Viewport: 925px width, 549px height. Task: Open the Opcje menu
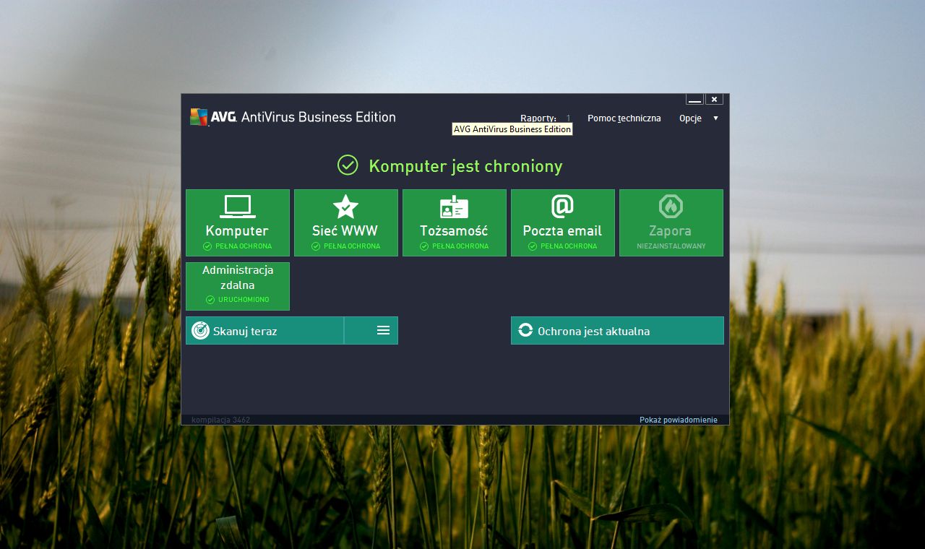coord(690,118)
